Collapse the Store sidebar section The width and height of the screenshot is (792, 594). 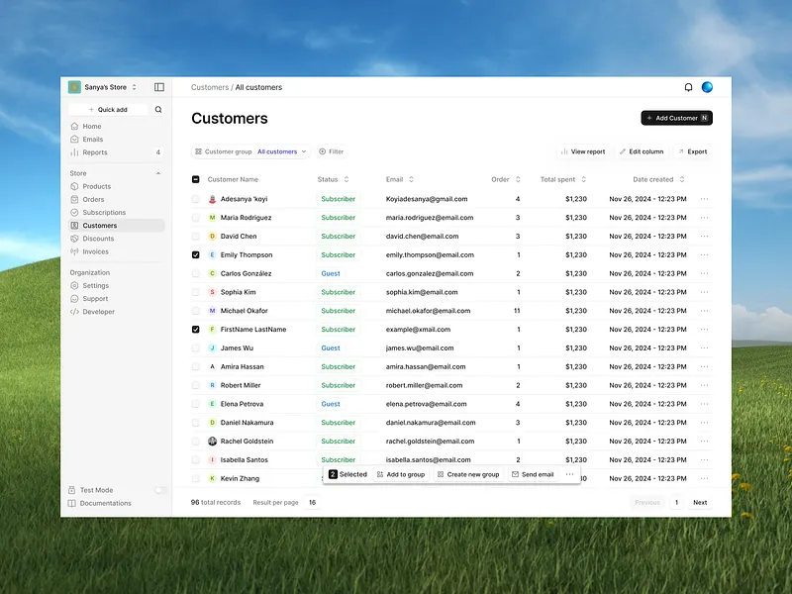tap(157, 172)
